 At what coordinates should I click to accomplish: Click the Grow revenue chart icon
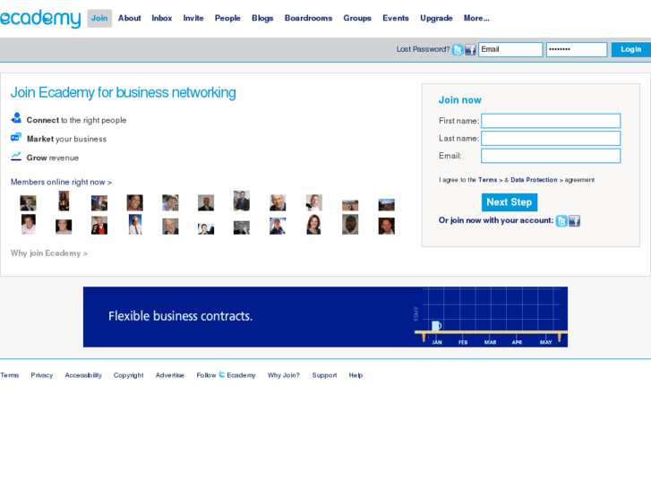[16, 156]
